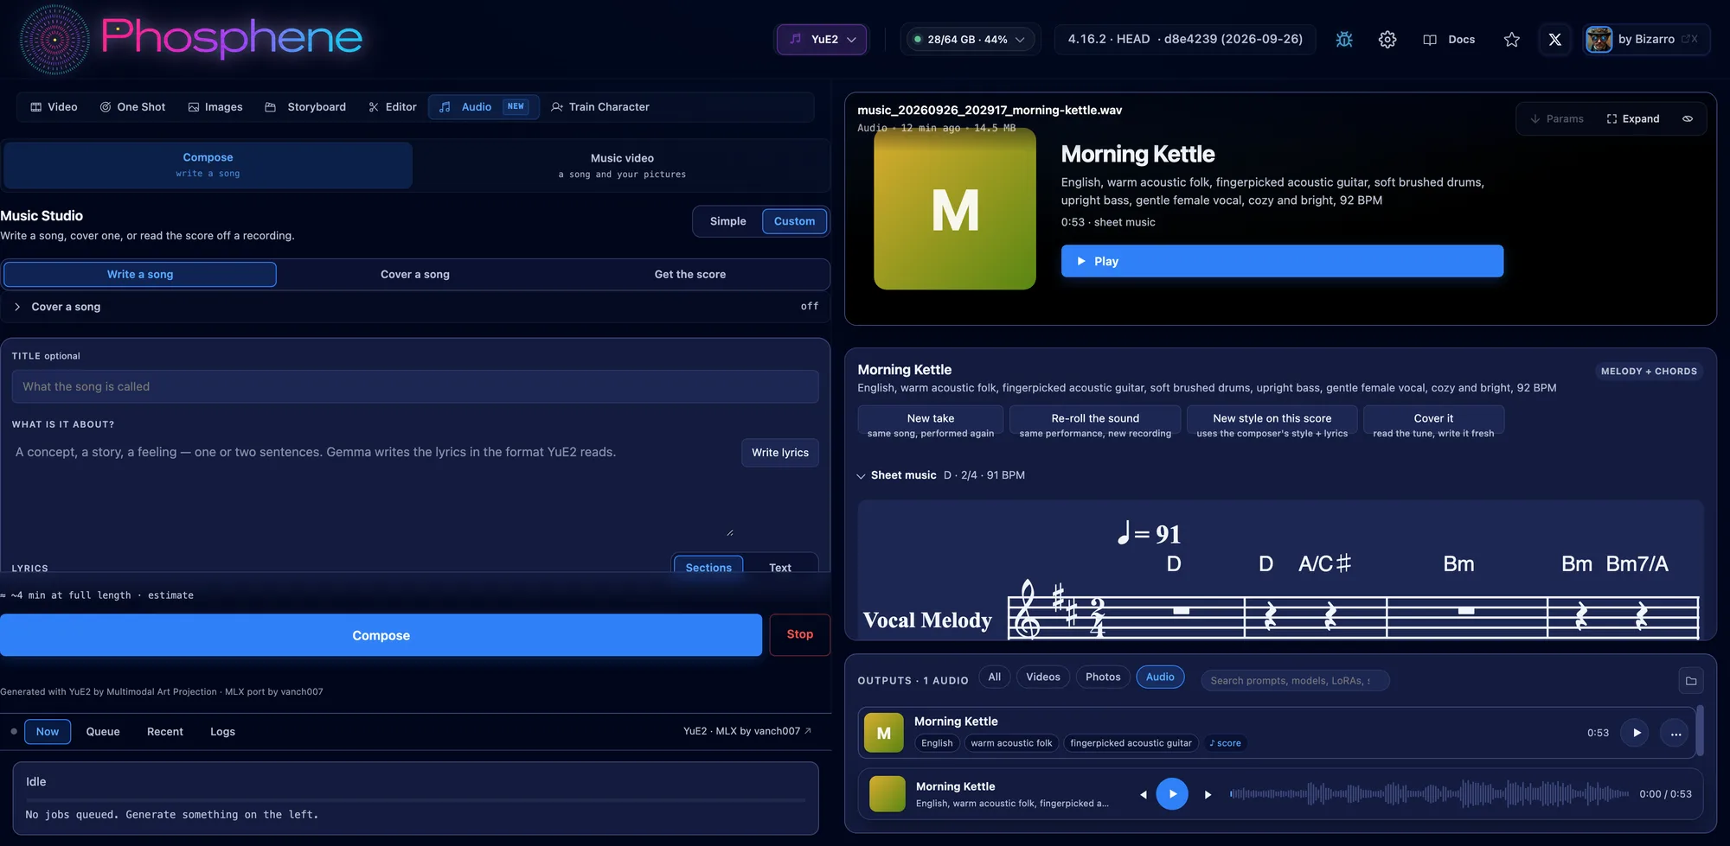The image size is (1730, 846).
Task: Open outputs folder icon
Action: click(1691, 681)
